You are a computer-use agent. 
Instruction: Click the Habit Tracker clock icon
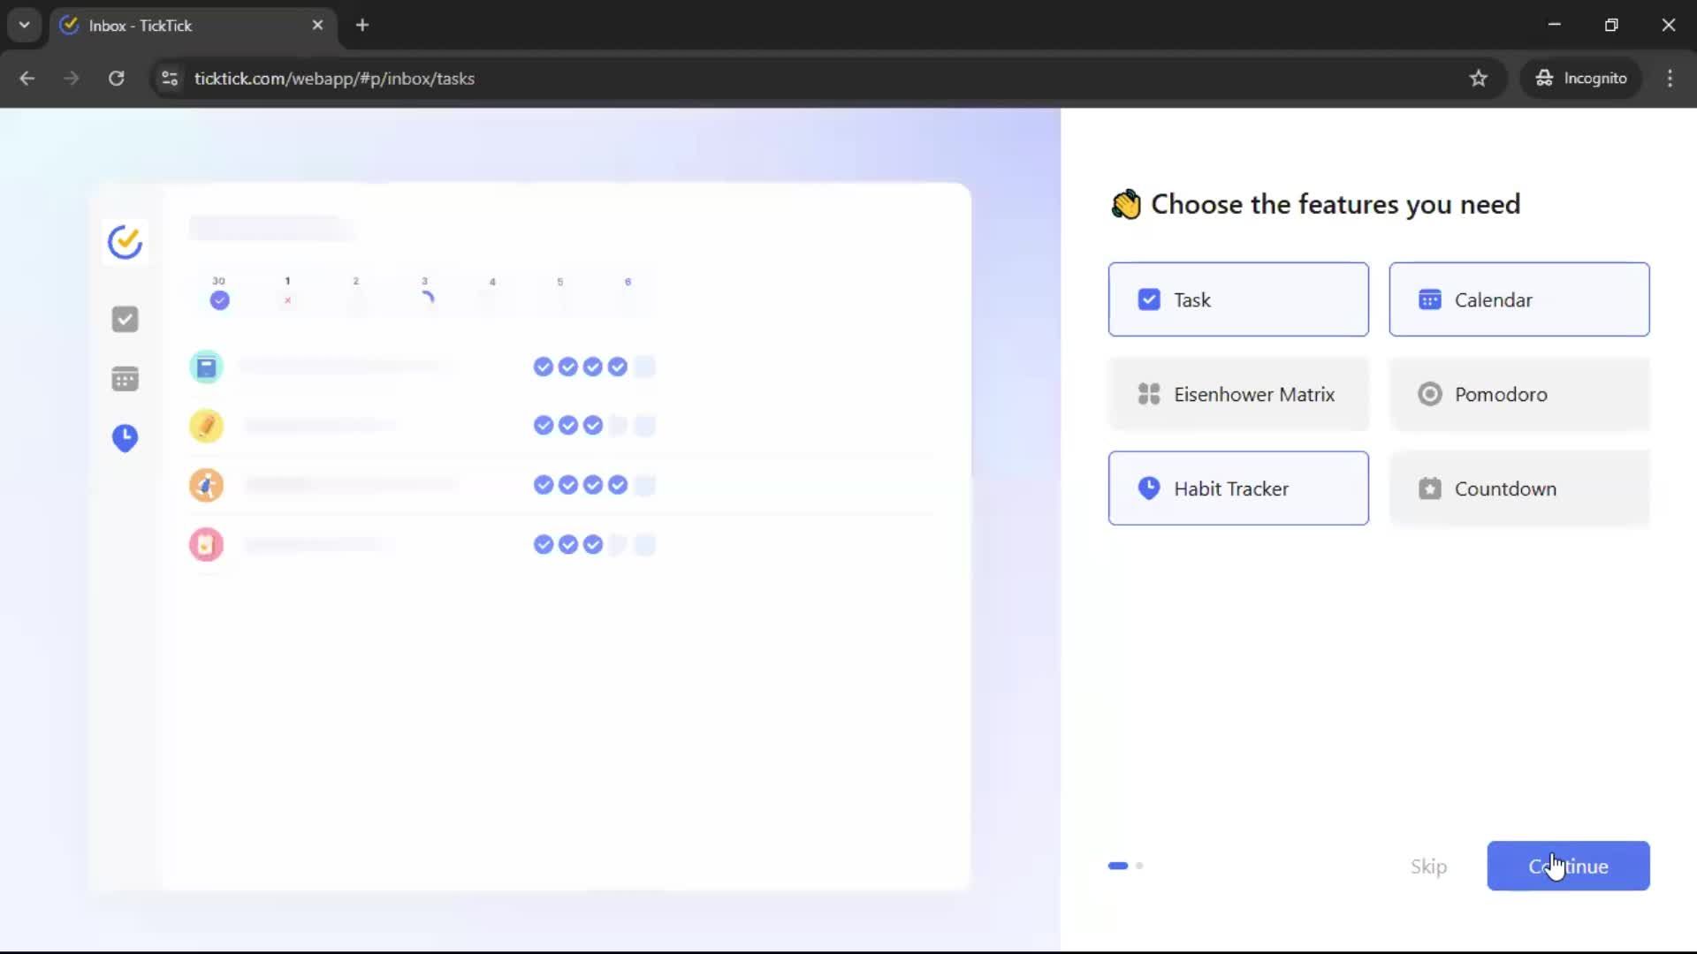click(1148, 488)
